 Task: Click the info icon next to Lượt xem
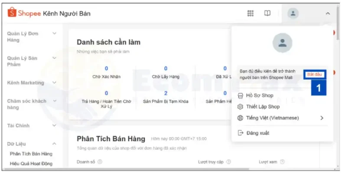[282, 162]
